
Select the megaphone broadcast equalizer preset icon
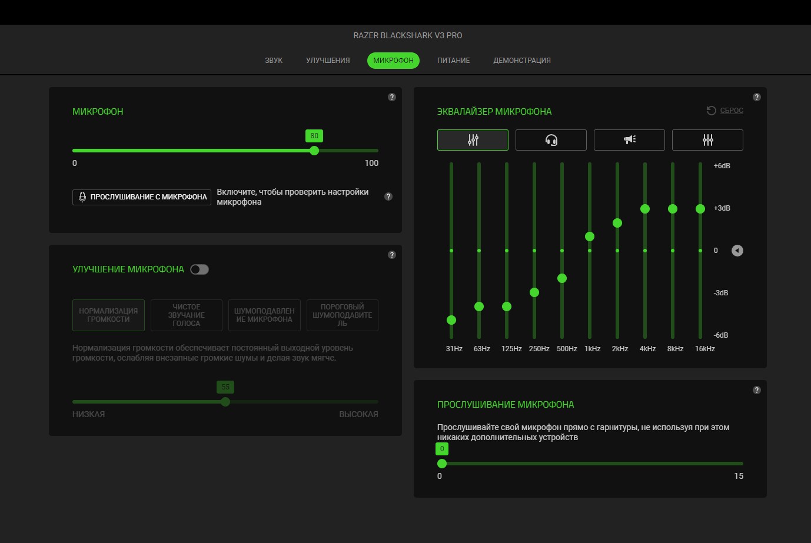click(629, 140)
